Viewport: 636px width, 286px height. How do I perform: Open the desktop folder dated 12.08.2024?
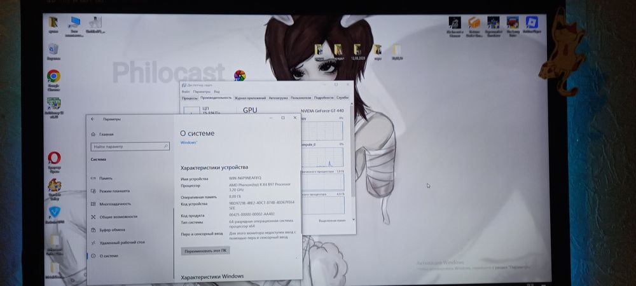pyautogui.click(x=357, y=50)
